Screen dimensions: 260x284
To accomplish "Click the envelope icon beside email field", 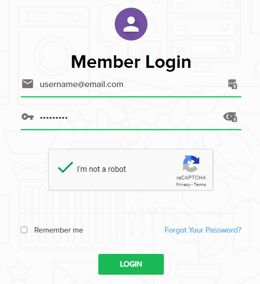I will pos(27,84).
